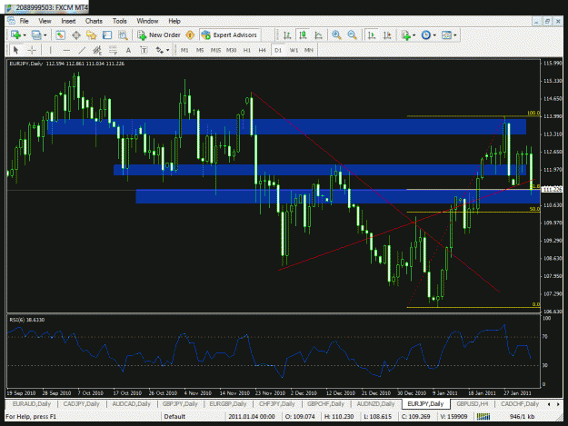Viewport: 568px width, 426px height.
Task: Click the Templates icon
Action: click(x=446, y=35)
